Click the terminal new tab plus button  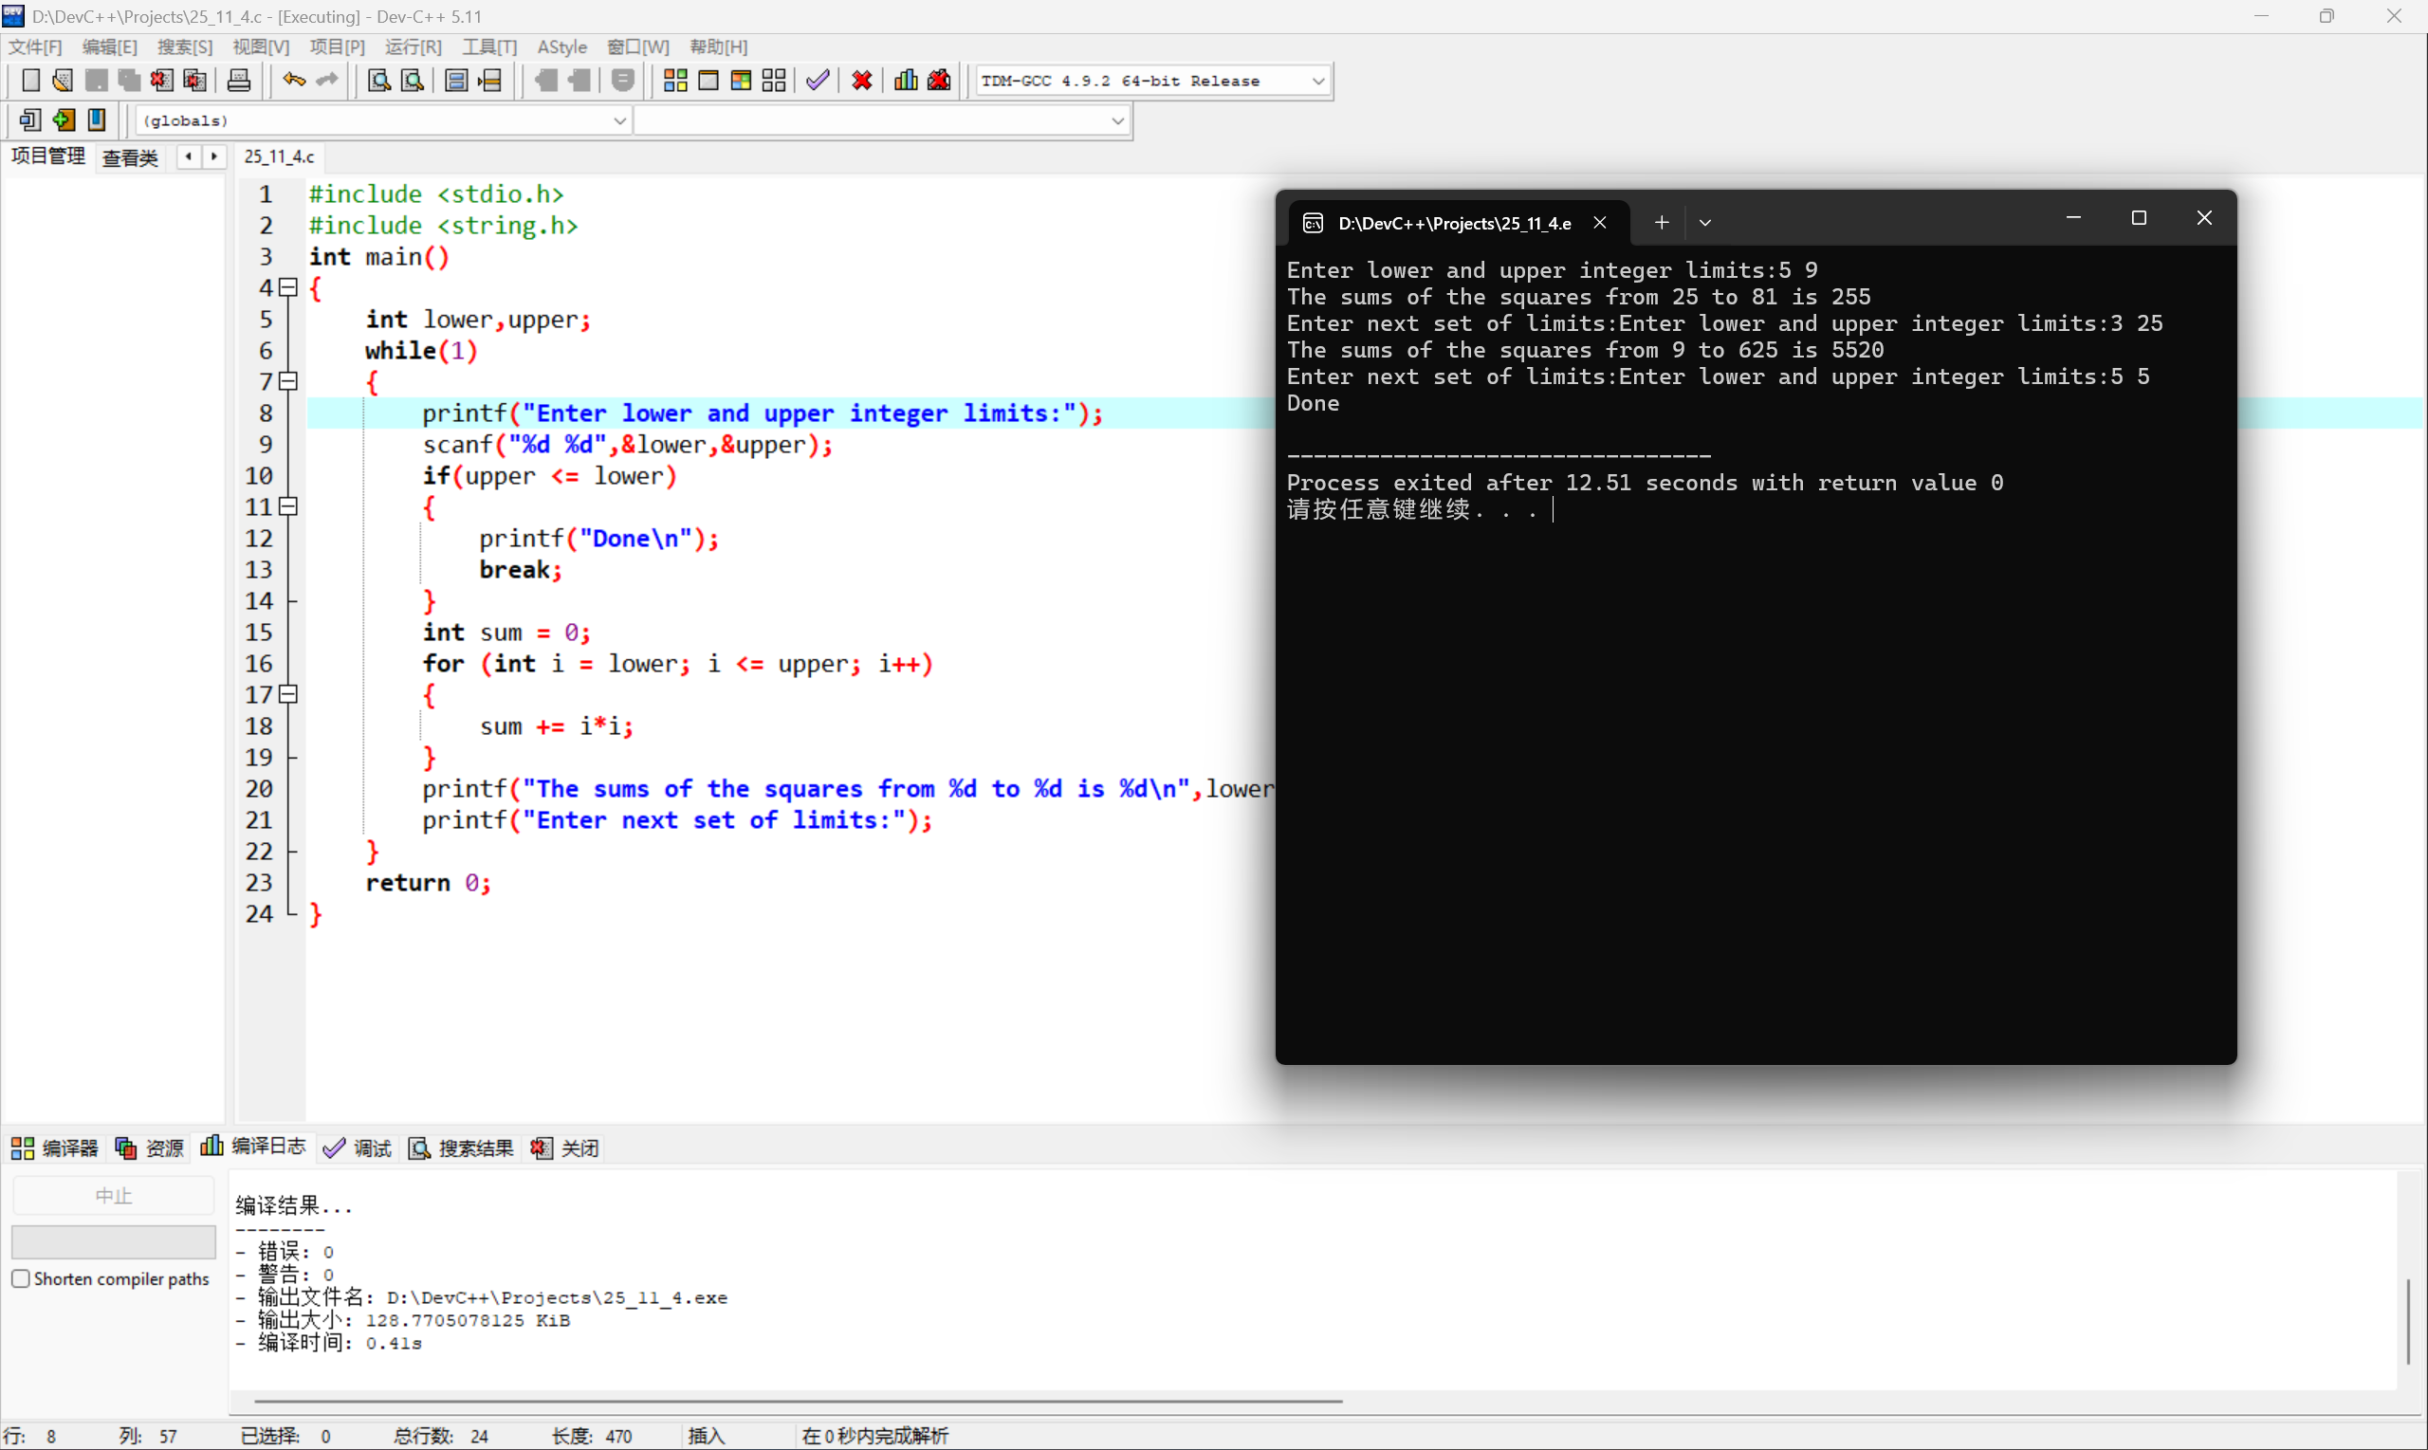(1661, 223)
